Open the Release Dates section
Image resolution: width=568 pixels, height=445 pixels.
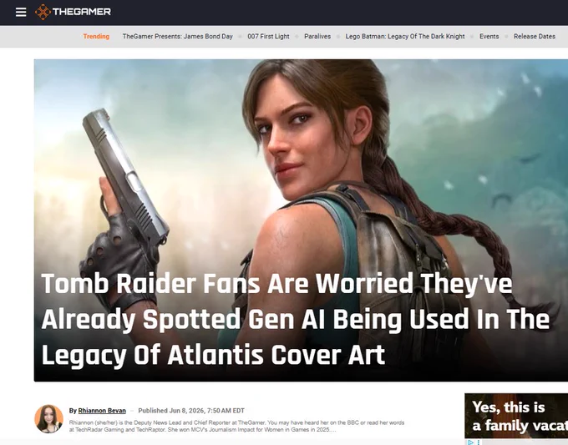coord(535,36)
